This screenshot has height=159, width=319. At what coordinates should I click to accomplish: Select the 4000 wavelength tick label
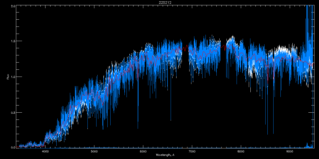(x=45, y=151)
